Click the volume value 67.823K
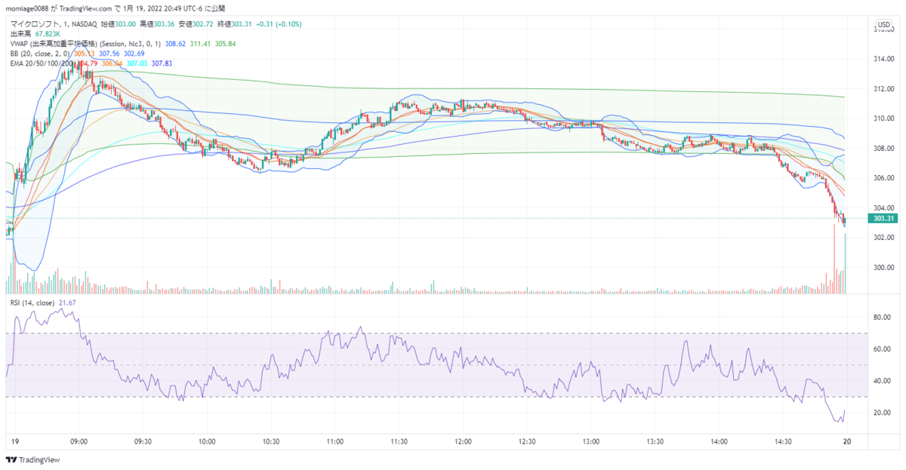906x470 pixels. point(48,34)
